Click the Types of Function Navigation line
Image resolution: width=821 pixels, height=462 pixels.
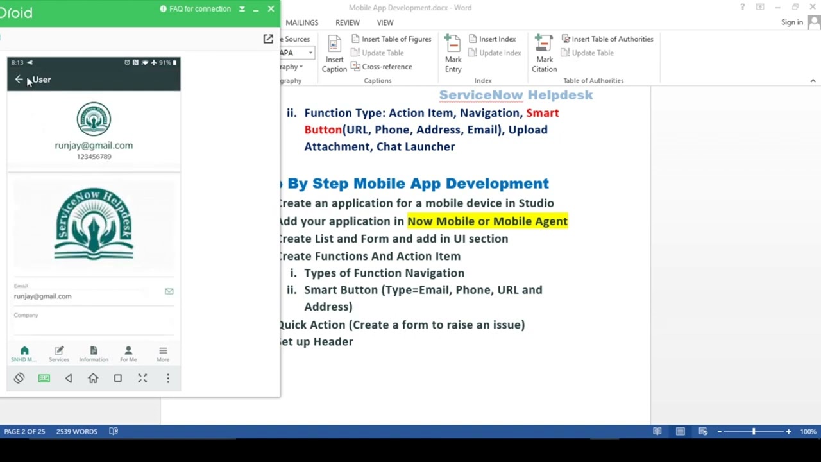pos(384,273)
